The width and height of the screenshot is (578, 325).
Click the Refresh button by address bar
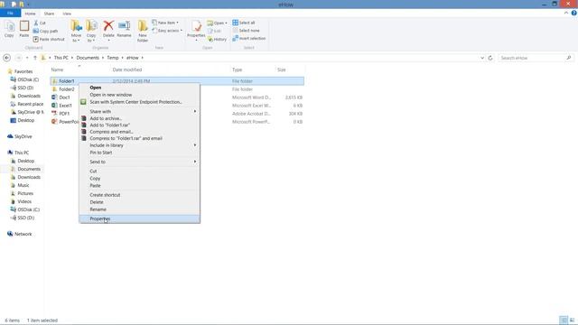point(490,58)
